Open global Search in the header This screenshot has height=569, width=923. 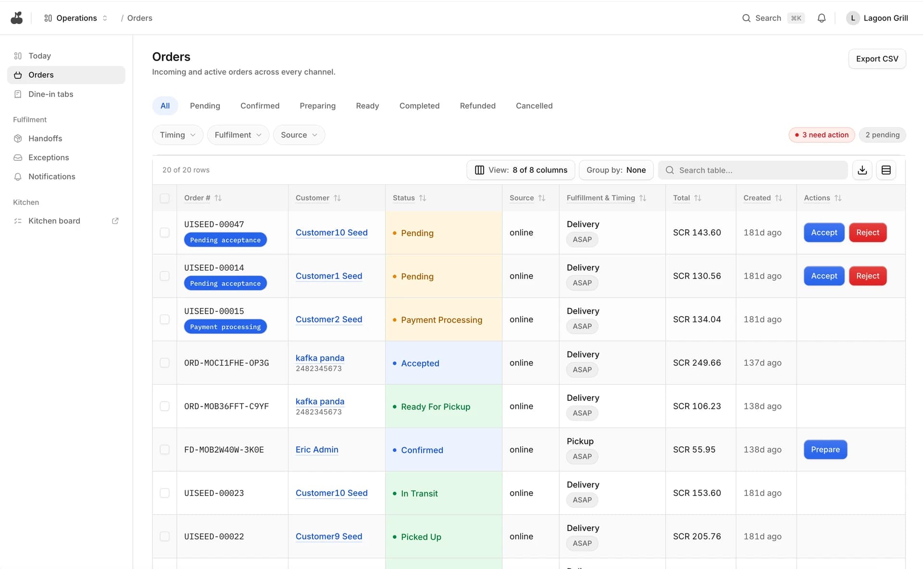pos(773,18)
